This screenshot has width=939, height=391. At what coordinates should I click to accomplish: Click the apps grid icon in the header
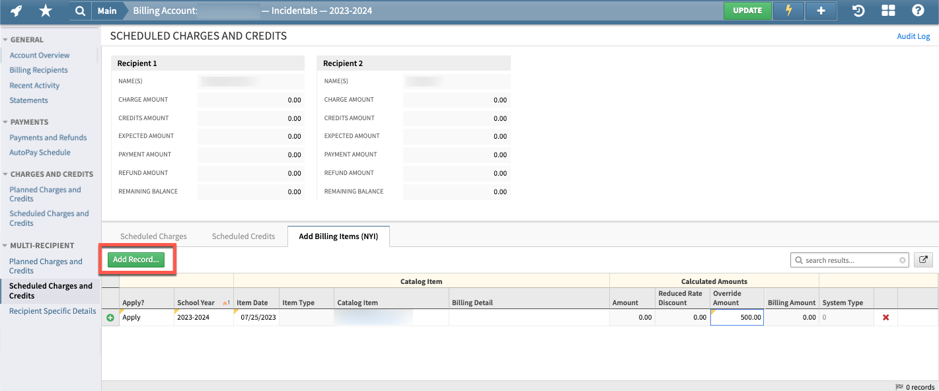(888, 11)
